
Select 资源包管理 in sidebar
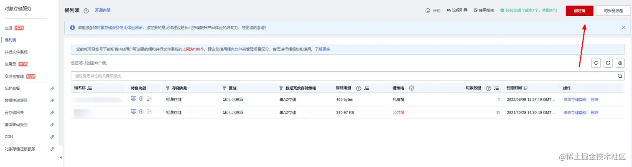(x=14, y=76)
